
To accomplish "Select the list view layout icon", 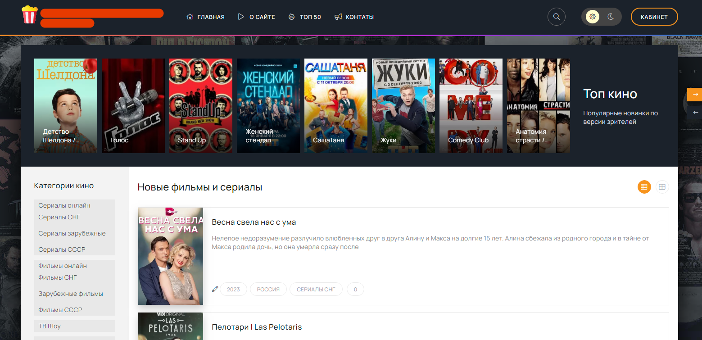I will click(644, 187).
